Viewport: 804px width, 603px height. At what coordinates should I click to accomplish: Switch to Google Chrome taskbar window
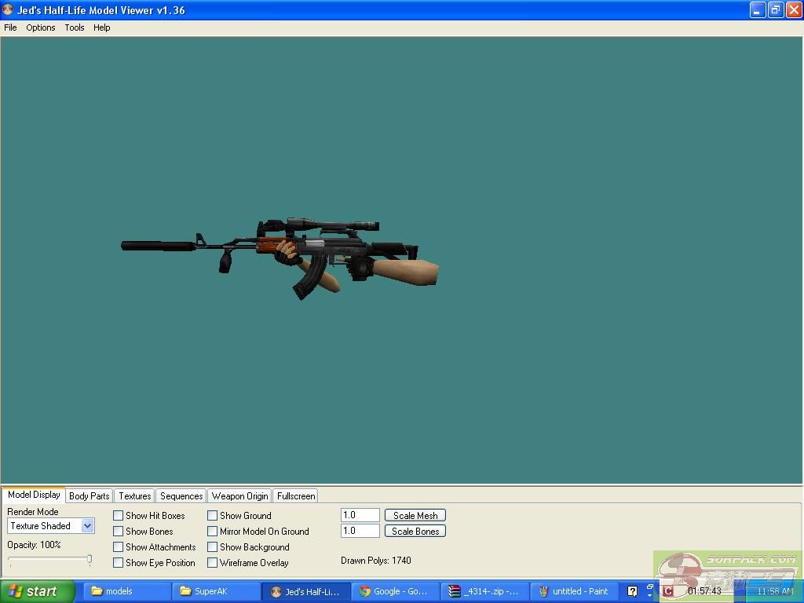395,592
